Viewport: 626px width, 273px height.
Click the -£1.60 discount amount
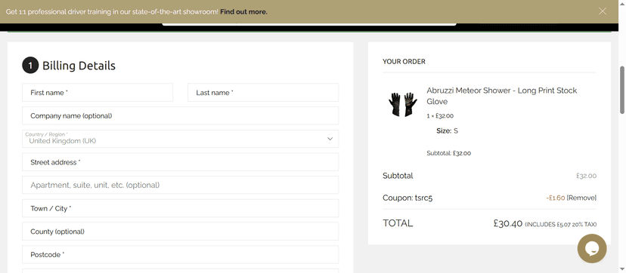[x=556, y=198]
